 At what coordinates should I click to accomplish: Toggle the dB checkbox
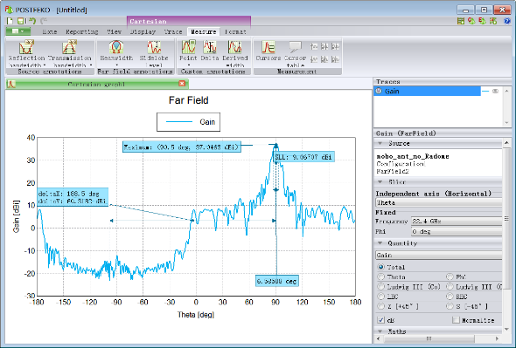tap(381, 320)
